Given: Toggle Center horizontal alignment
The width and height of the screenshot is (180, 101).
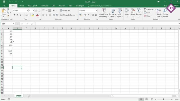Looking at the screenshot, I should pos(46,15).
